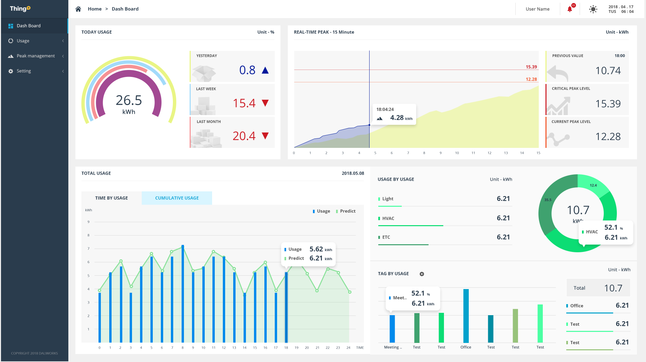Click the highlighted hour 18 bar
This screenshot has width=646, height=362.
286,307
